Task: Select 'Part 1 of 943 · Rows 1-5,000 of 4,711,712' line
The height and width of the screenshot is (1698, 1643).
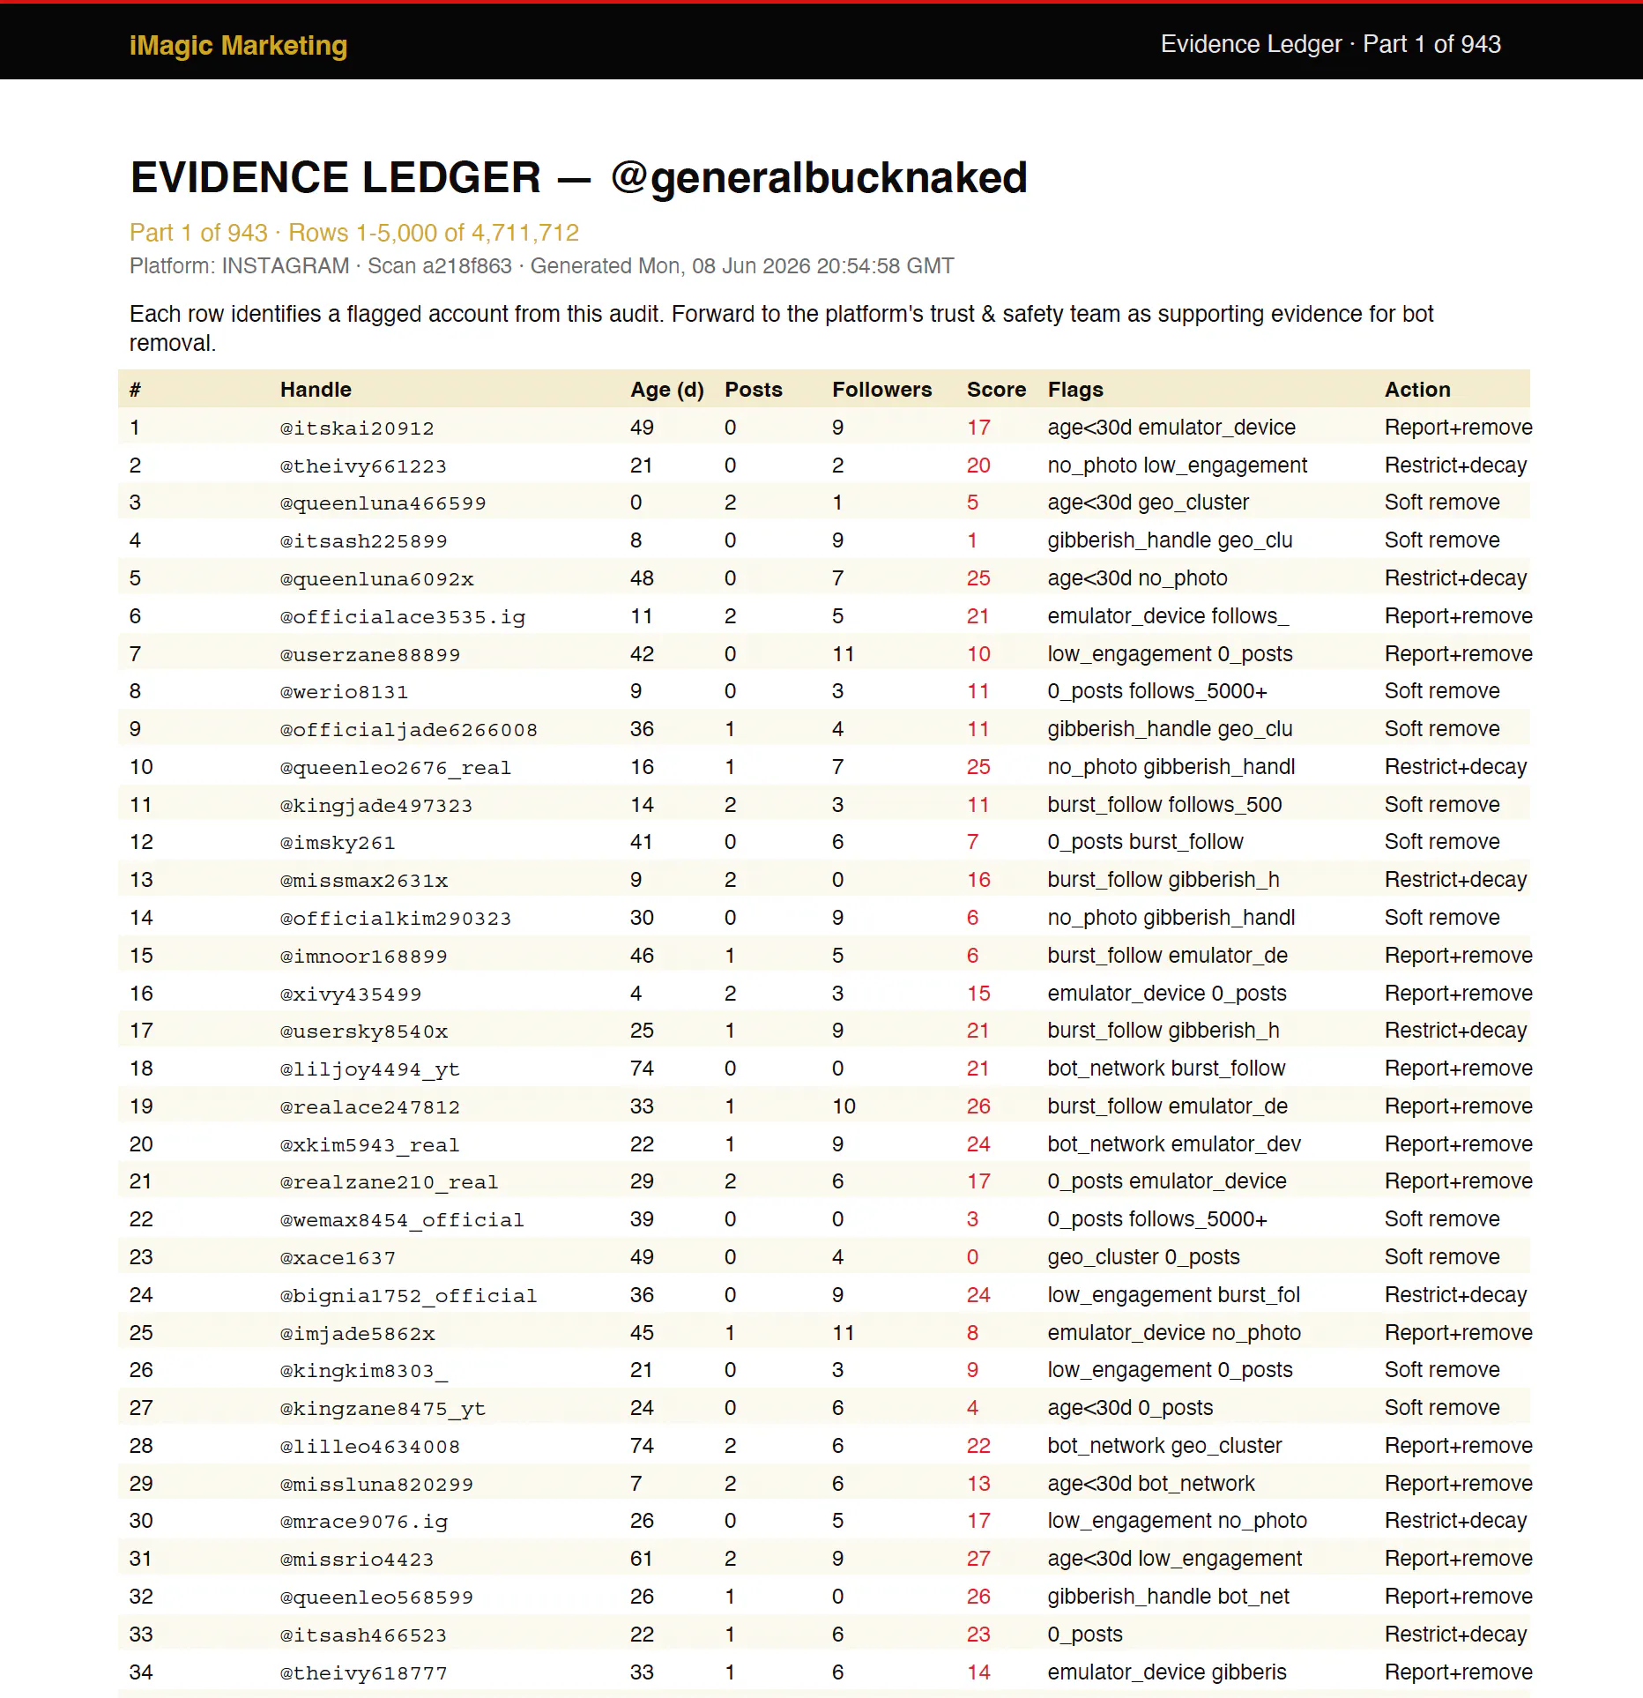Action: 353,233
